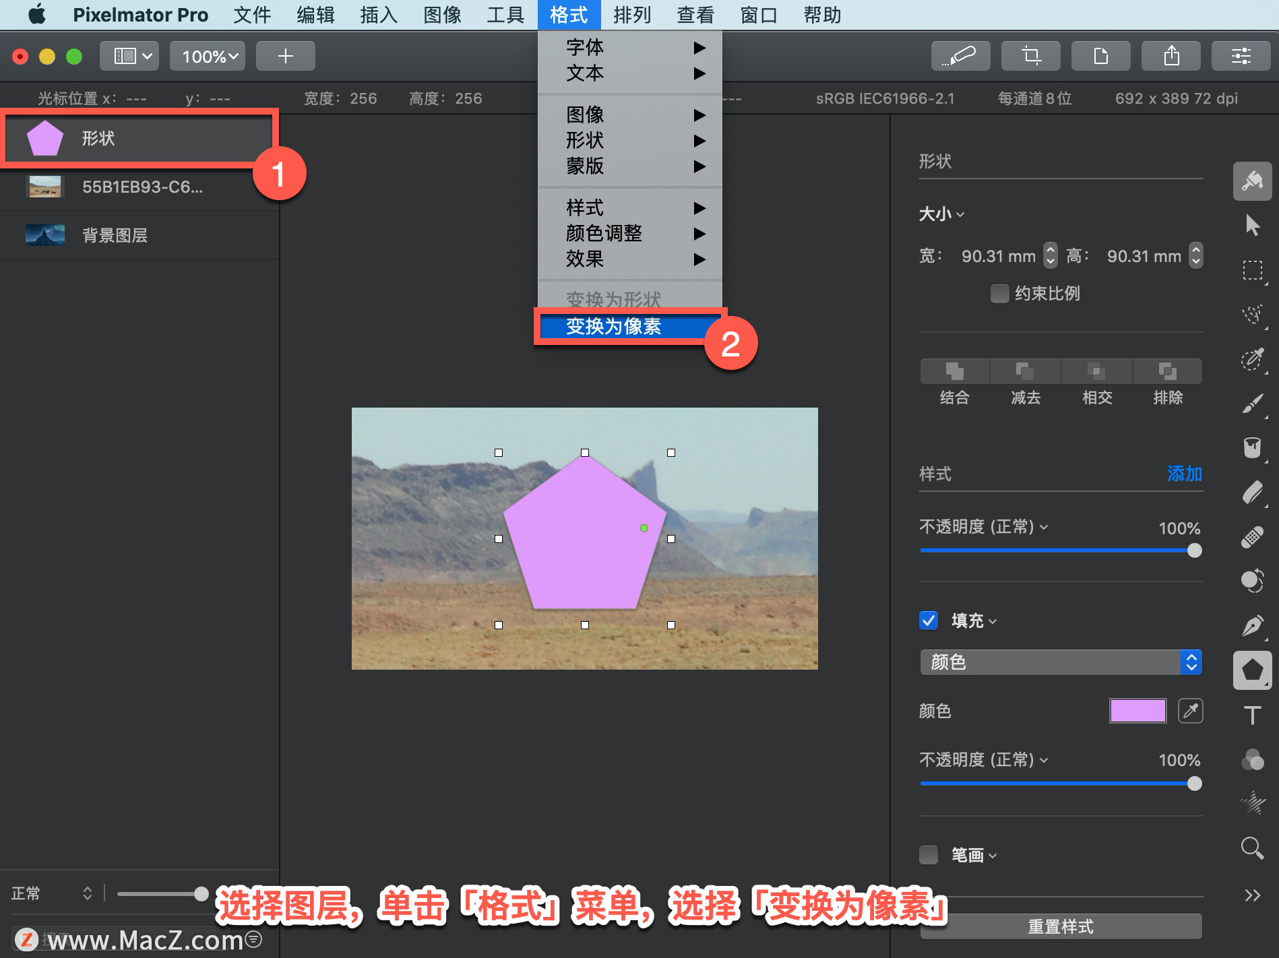Click the 重置样式 reset style button

pos(1061,926)
